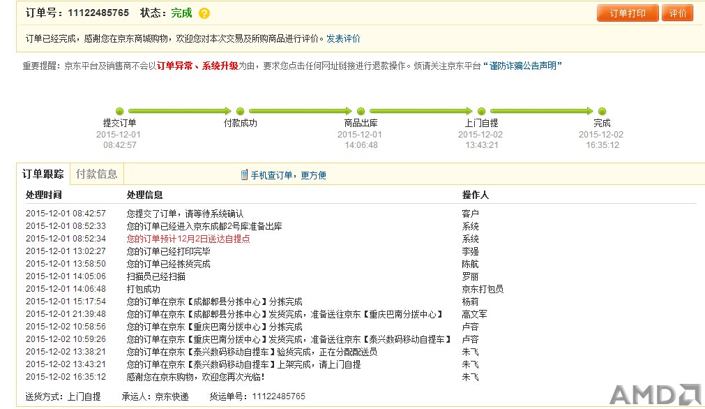Select the final 完成 progress dot

602,111
